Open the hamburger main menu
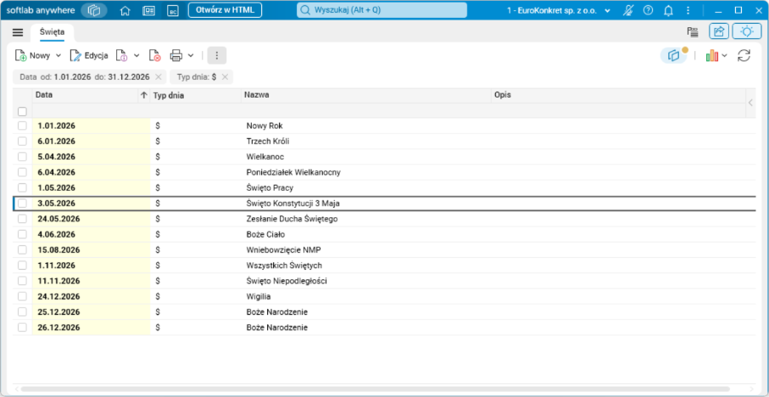This screenshot has height=397, width=769. click(18, 32)
